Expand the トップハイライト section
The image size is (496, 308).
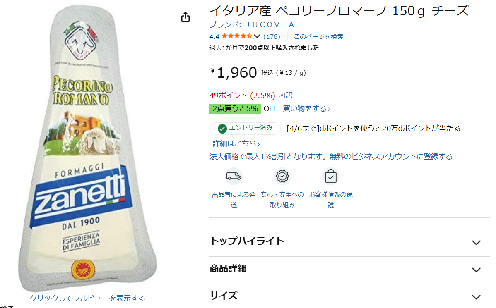(476, 243)
